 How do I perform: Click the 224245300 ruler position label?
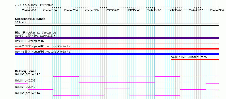92,10
